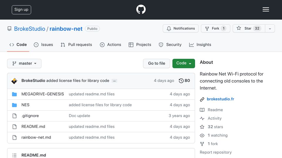Open the BrokeStudio owner link
This screenshot has height=158, width=282.
[x=30, y=29]
